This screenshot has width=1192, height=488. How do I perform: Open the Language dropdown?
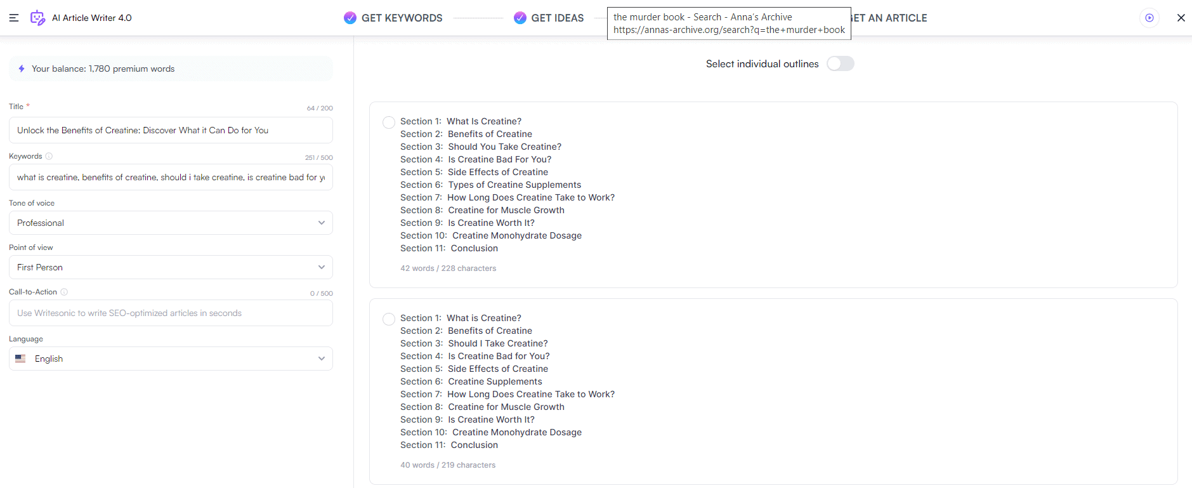pos(171,359)
